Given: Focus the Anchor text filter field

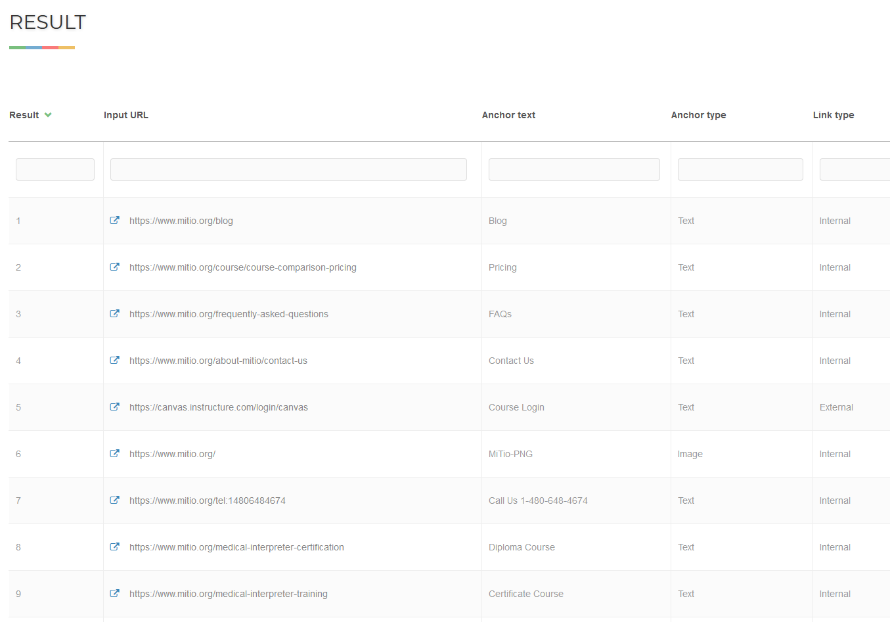Looking at the screenshot, I should click(x=574, y=169).
